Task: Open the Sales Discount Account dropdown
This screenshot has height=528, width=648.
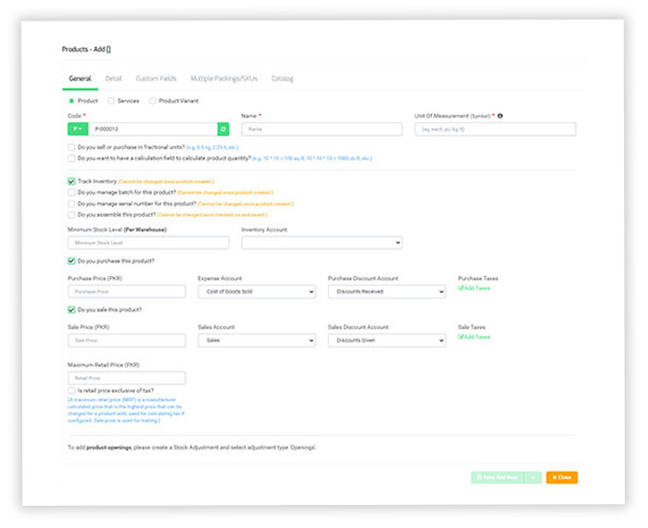Action: coord(387,341)
